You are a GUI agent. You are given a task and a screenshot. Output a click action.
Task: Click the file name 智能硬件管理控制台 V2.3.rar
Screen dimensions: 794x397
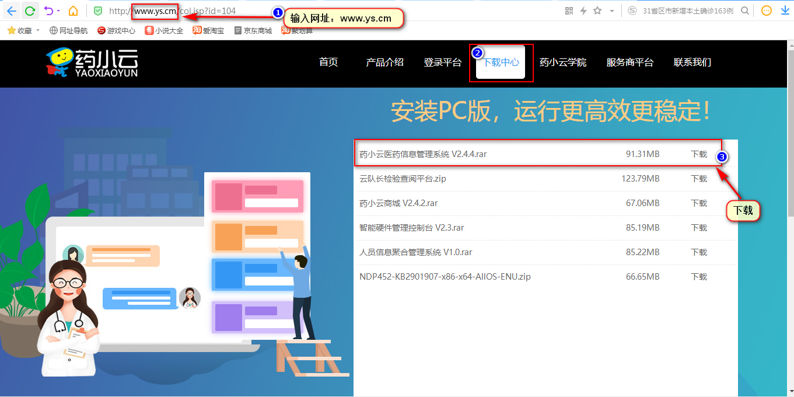(412, 228)
